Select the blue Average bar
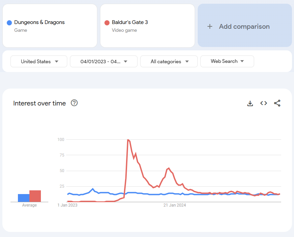The height and width of the screenshot is (237, 294). [x=23, y=198]
